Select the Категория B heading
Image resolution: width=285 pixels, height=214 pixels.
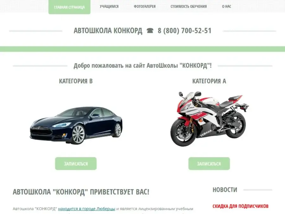(x=76, y=81)
